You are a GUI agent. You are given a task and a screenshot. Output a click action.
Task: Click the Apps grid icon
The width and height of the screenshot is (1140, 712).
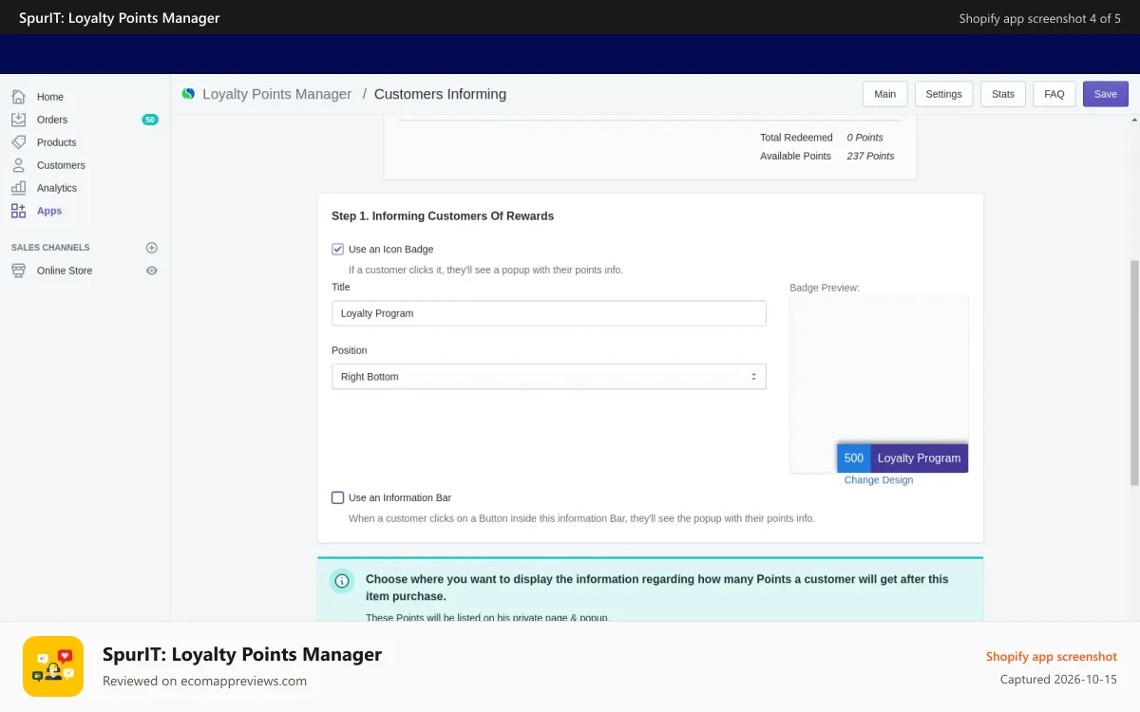(18, 211)
